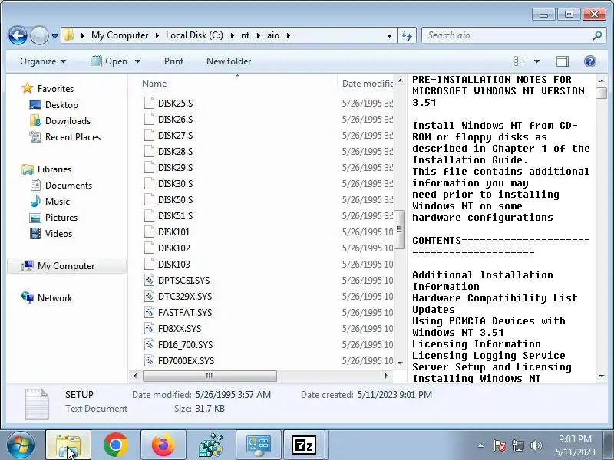
Task: Click the file list scroll down arrow
Action: (400, 363)
